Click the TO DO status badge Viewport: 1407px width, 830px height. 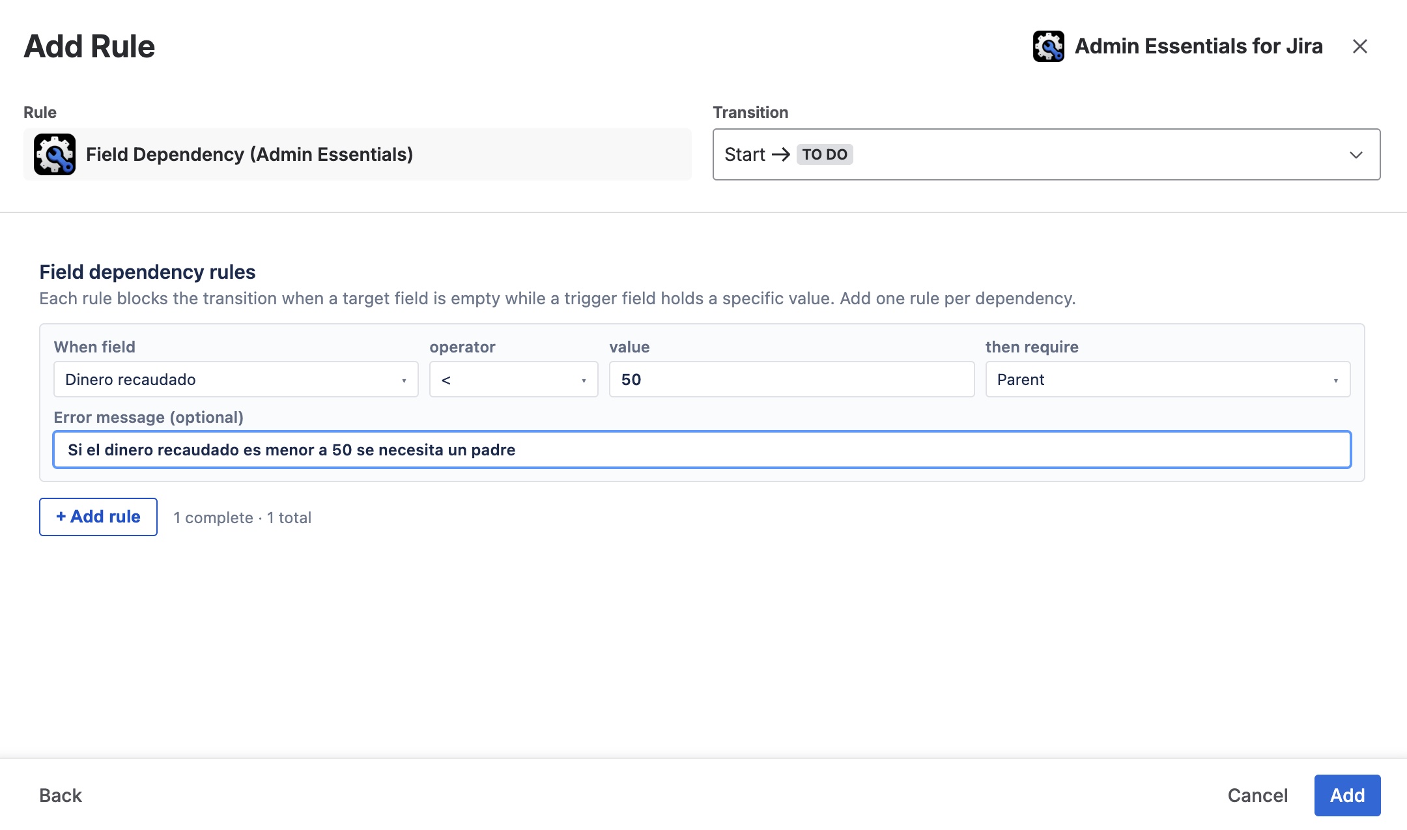[825, 154]
